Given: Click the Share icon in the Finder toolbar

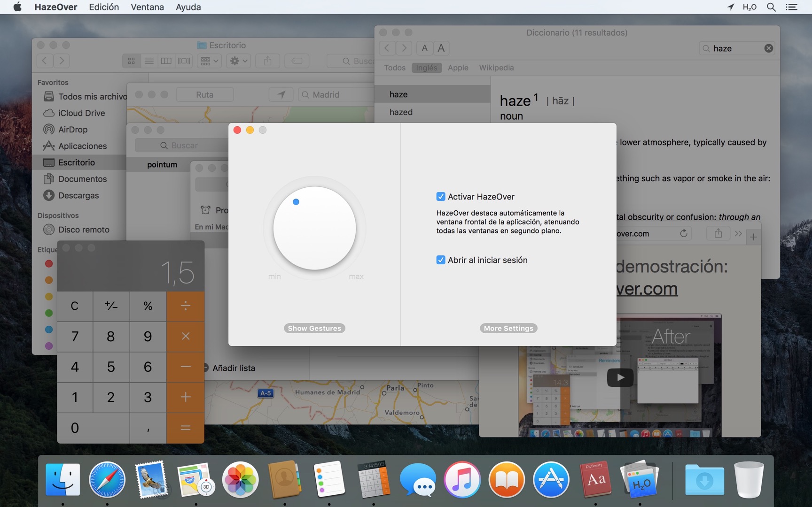Looking at the screenshot, I should click(x=267, y=61).
